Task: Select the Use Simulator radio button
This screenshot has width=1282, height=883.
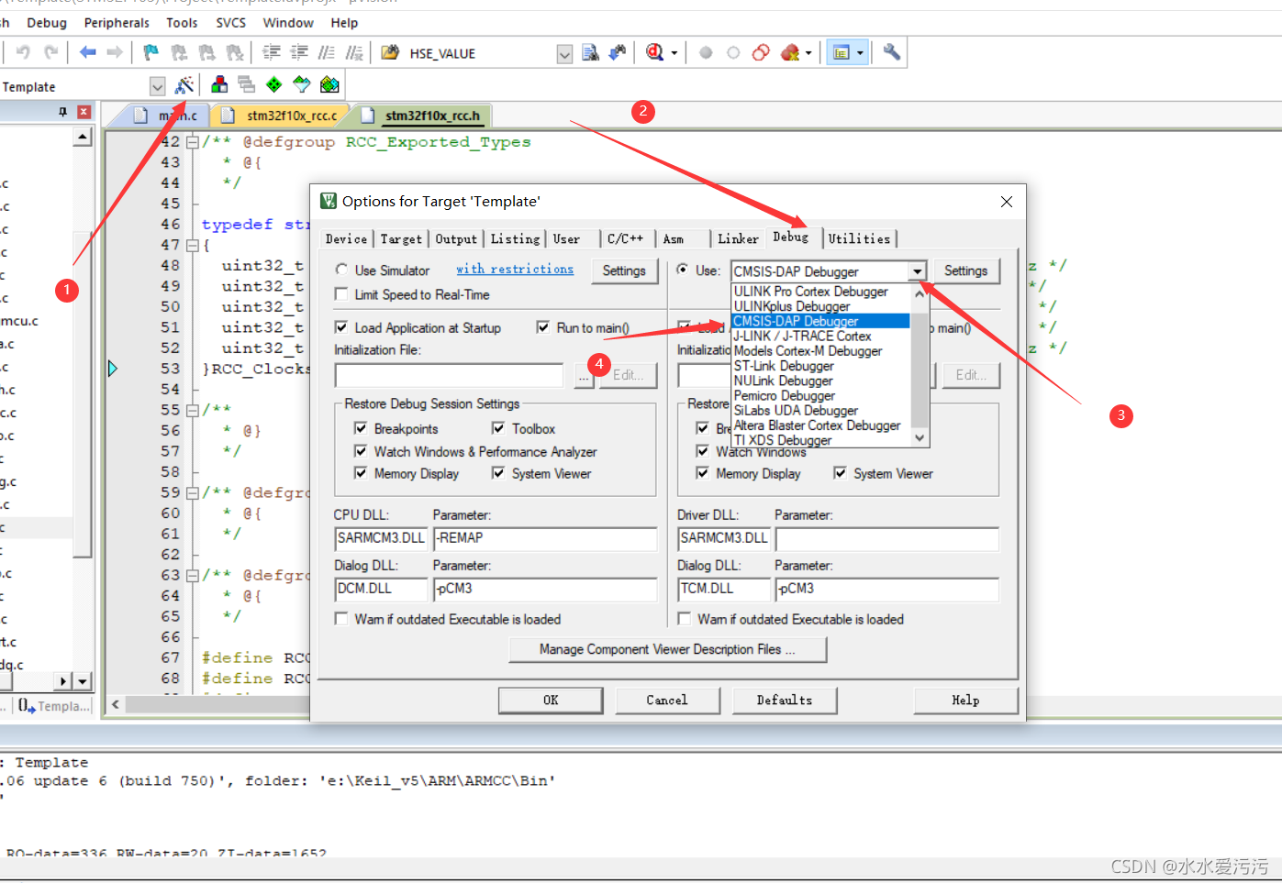Action: click(x=341, y=270)
